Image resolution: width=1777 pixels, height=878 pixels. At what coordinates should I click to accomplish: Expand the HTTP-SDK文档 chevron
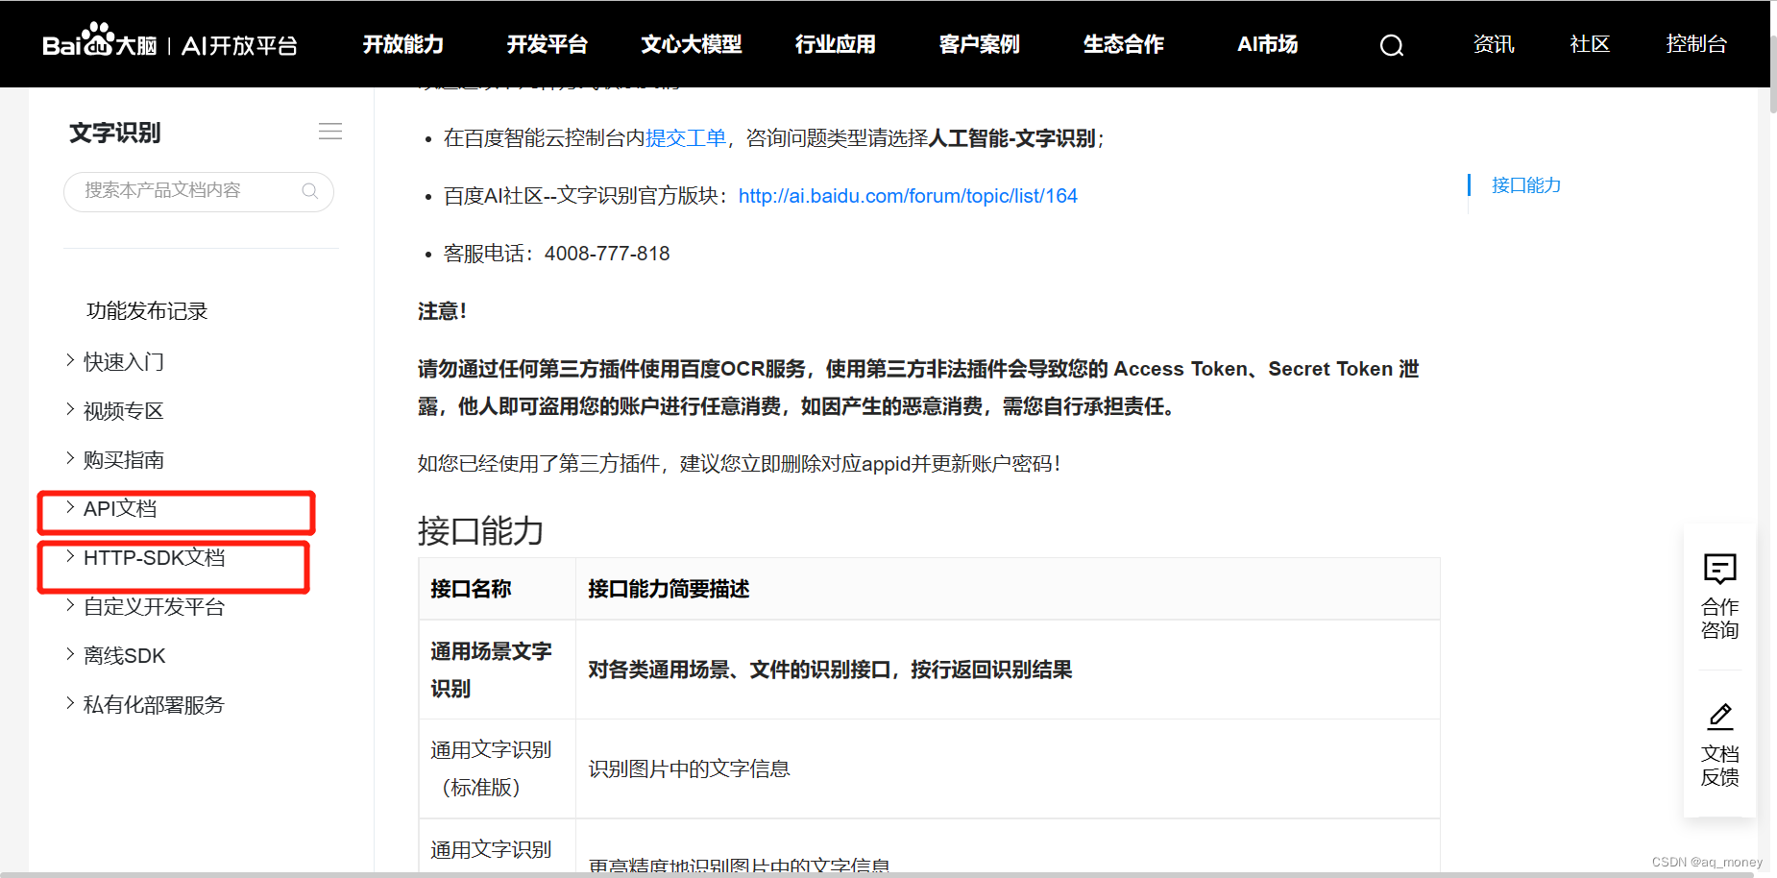click(70, 556)
